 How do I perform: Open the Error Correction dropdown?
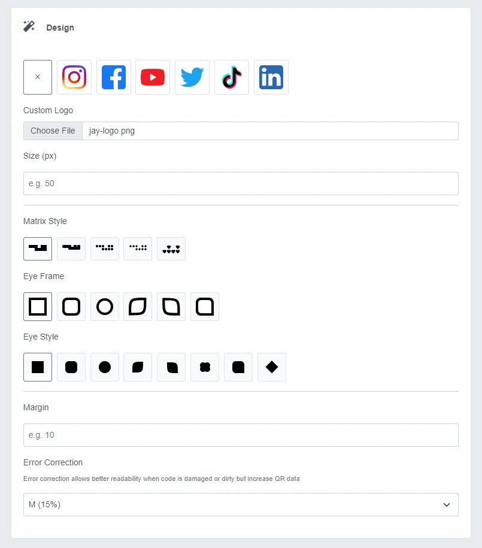pyautogui.click(x=241, y=505)
